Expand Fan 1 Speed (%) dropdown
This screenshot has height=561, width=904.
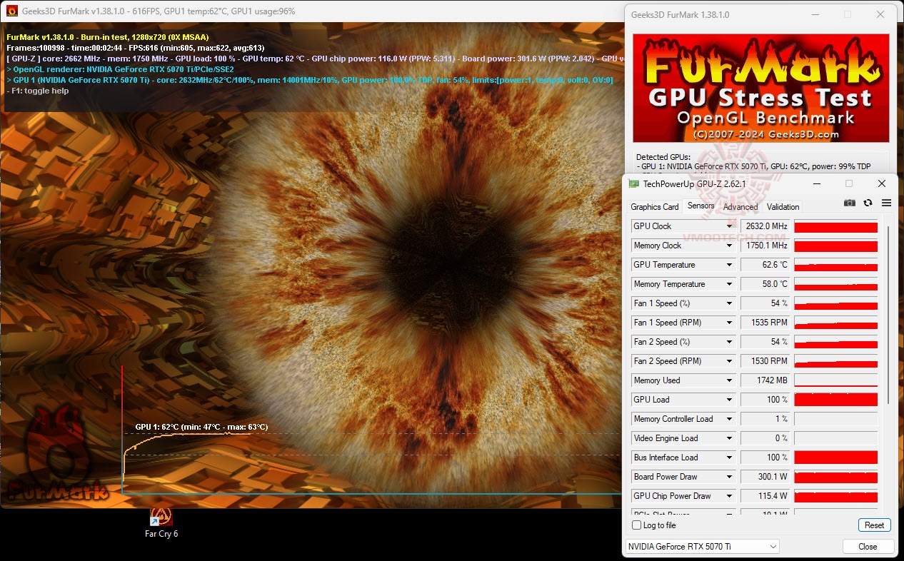coord(729,303)
